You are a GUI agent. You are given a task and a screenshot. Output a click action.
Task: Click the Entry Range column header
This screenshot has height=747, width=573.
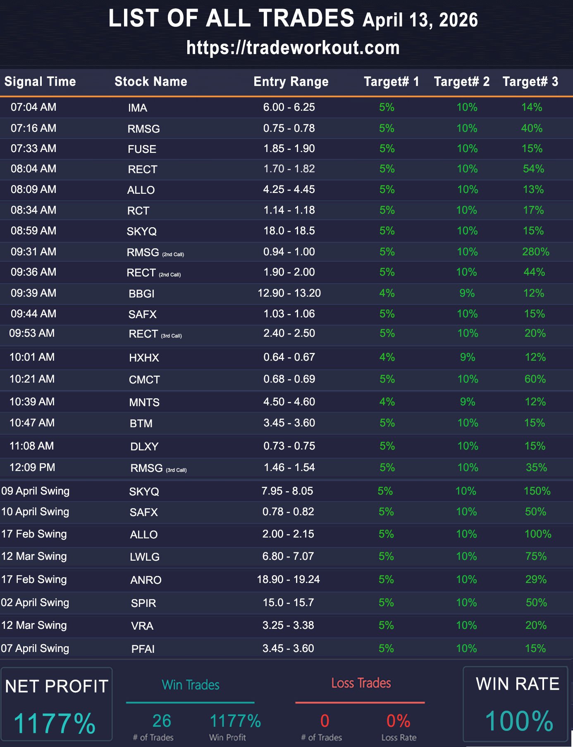point(291,81)
